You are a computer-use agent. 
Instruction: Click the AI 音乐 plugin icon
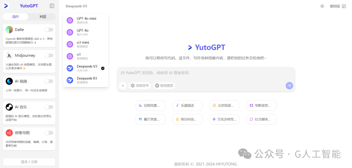click(9, 107)
